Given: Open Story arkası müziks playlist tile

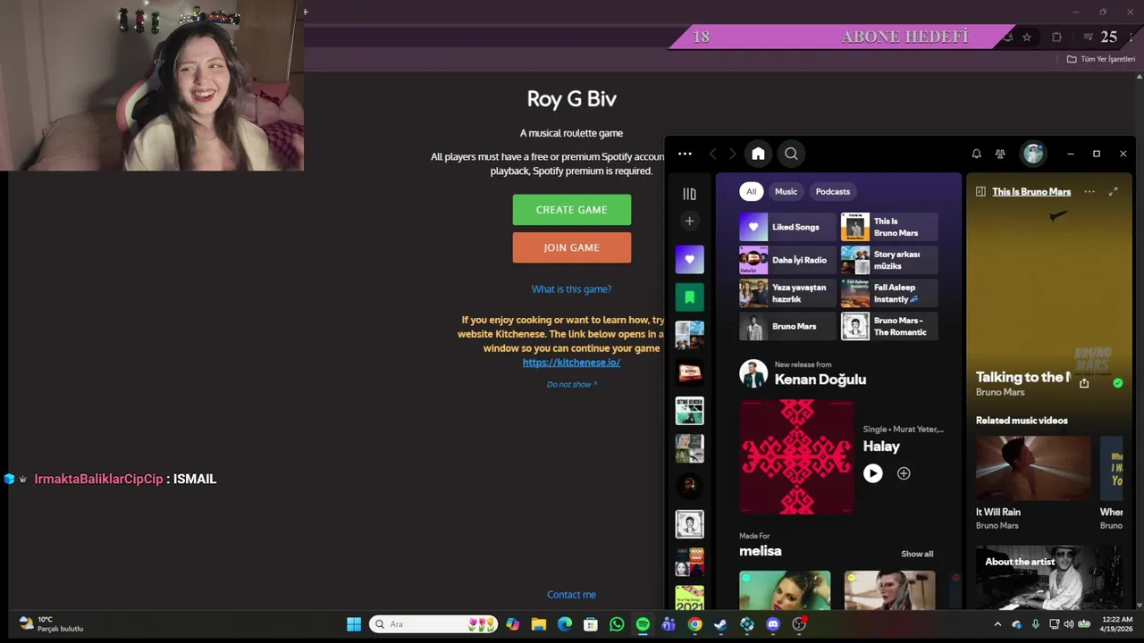Looking at the screenshot, I should pos(889,260).
